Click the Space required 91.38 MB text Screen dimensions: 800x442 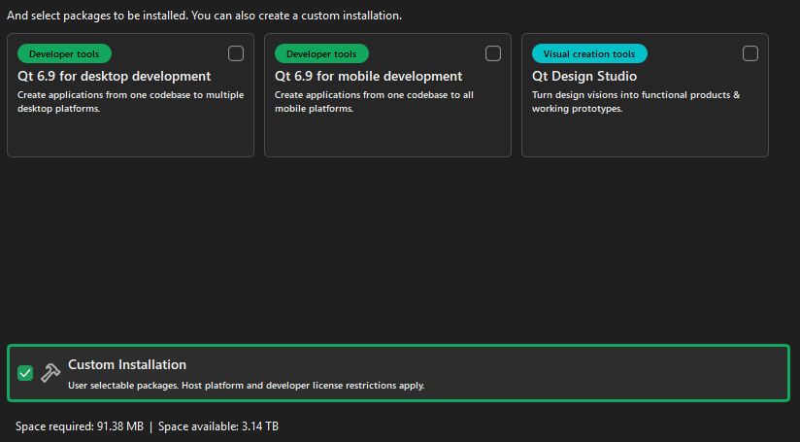[x=80, y=426]
